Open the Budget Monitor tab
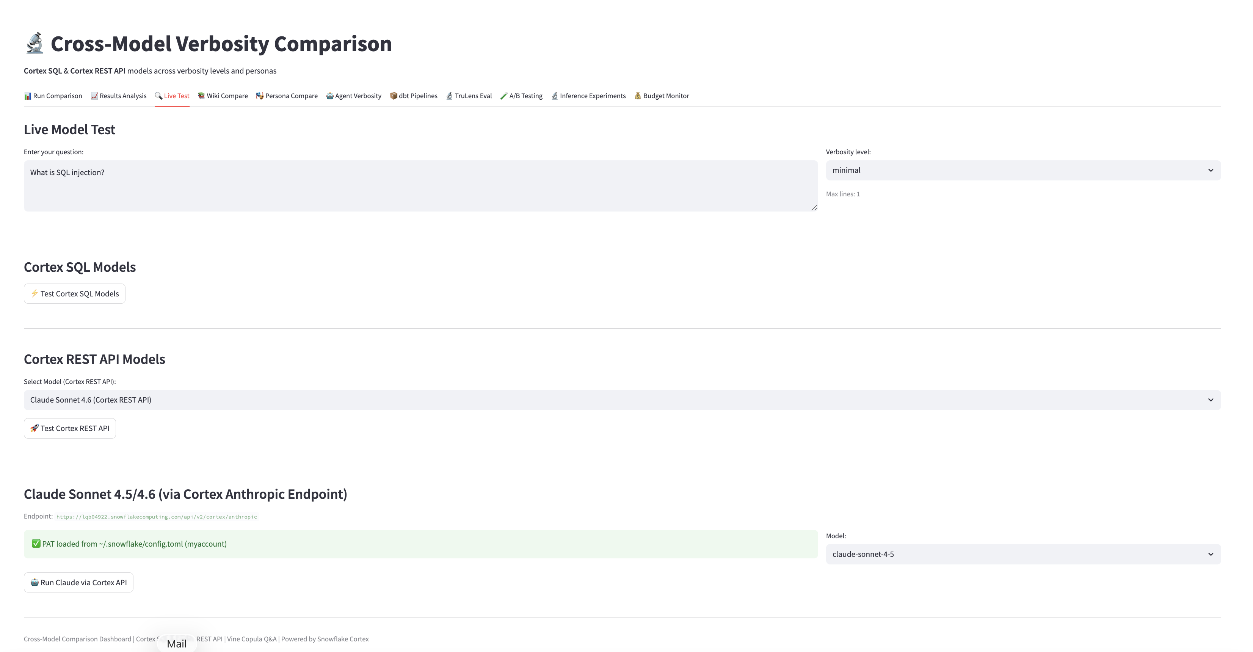 tap(662, 96)
